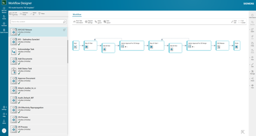Toggle Selection Mode in list toolbar
This screenshot has width=256, height=136.
click(24, 14)
